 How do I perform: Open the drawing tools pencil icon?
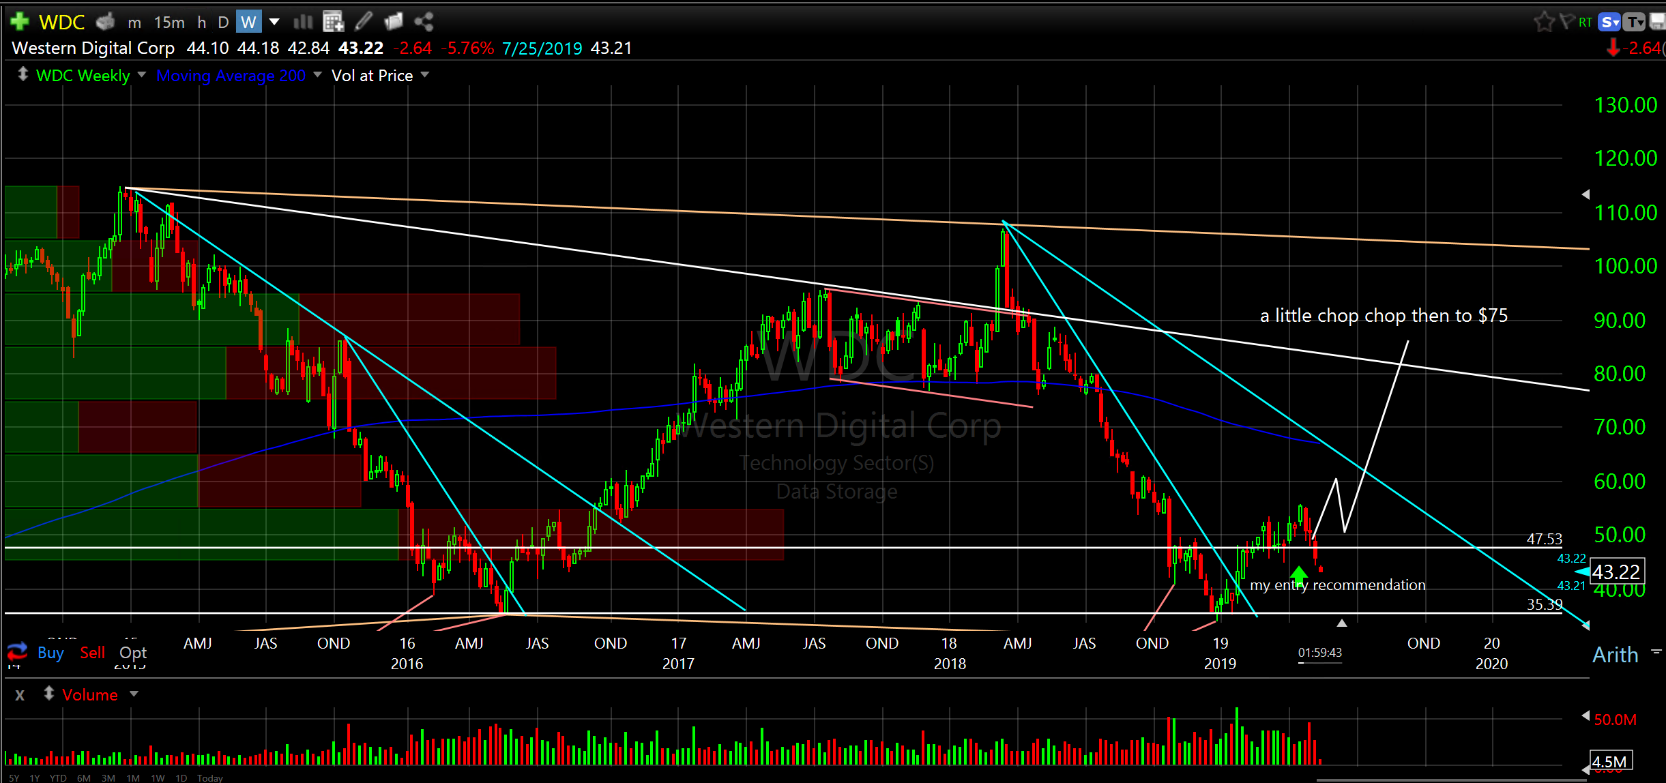[x=364, y=22]
